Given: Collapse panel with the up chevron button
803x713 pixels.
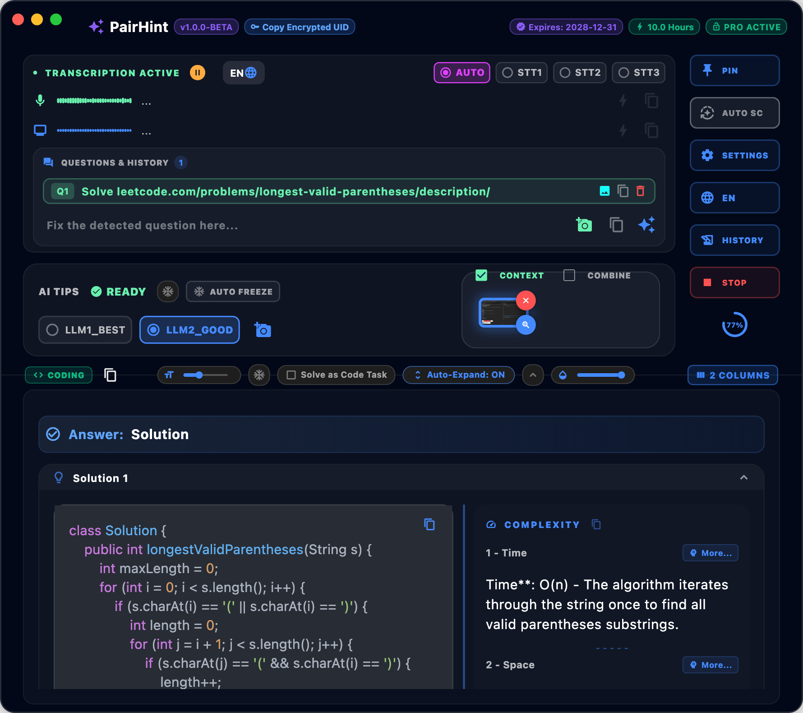Looking at the screenshot, I should (x=533, y=375).
